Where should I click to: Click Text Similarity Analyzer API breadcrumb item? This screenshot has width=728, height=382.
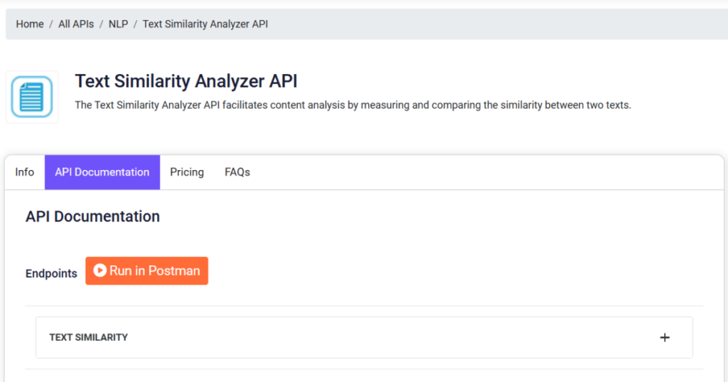point(205,24)
